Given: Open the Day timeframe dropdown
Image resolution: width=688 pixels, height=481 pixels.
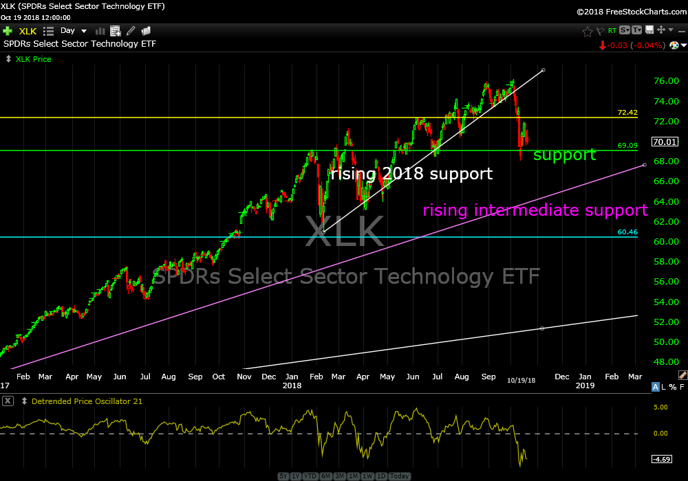Looking at the screenshot, I should (74, 31).
